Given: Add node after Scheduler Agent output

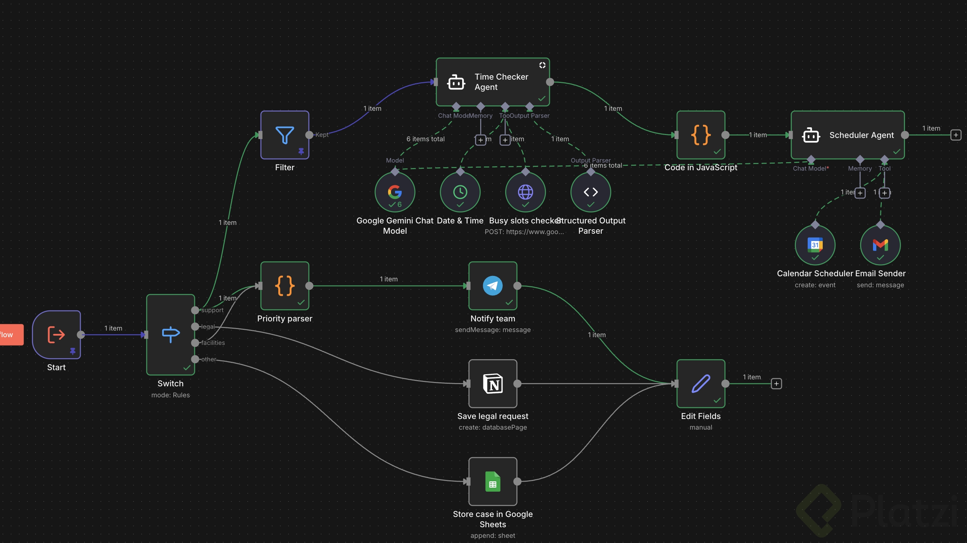Looking at the screenshot, I should point(955,135).
